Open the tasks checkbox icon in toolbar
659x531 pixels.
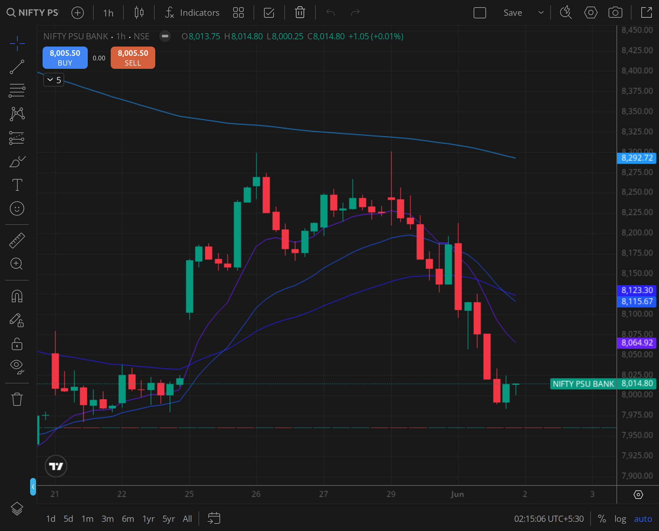click(269, 13)
